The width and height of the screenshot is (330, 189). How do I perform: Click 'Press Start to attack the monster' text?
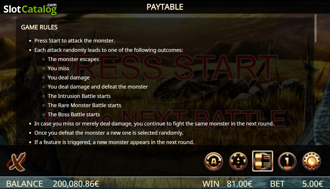click(x=75, y=41)
